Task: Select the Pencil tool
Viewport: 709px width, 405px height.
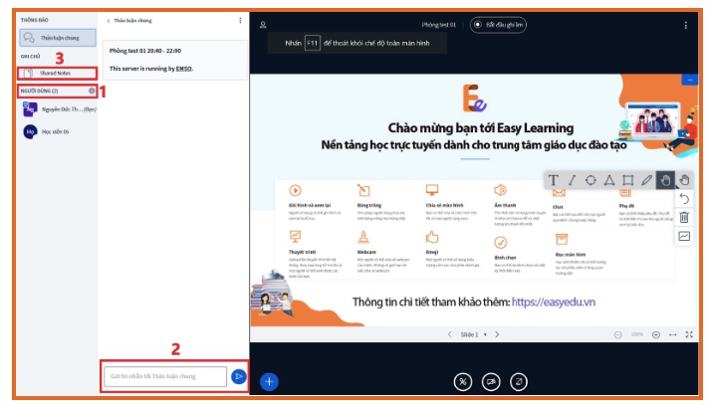Action: point(646,180)
